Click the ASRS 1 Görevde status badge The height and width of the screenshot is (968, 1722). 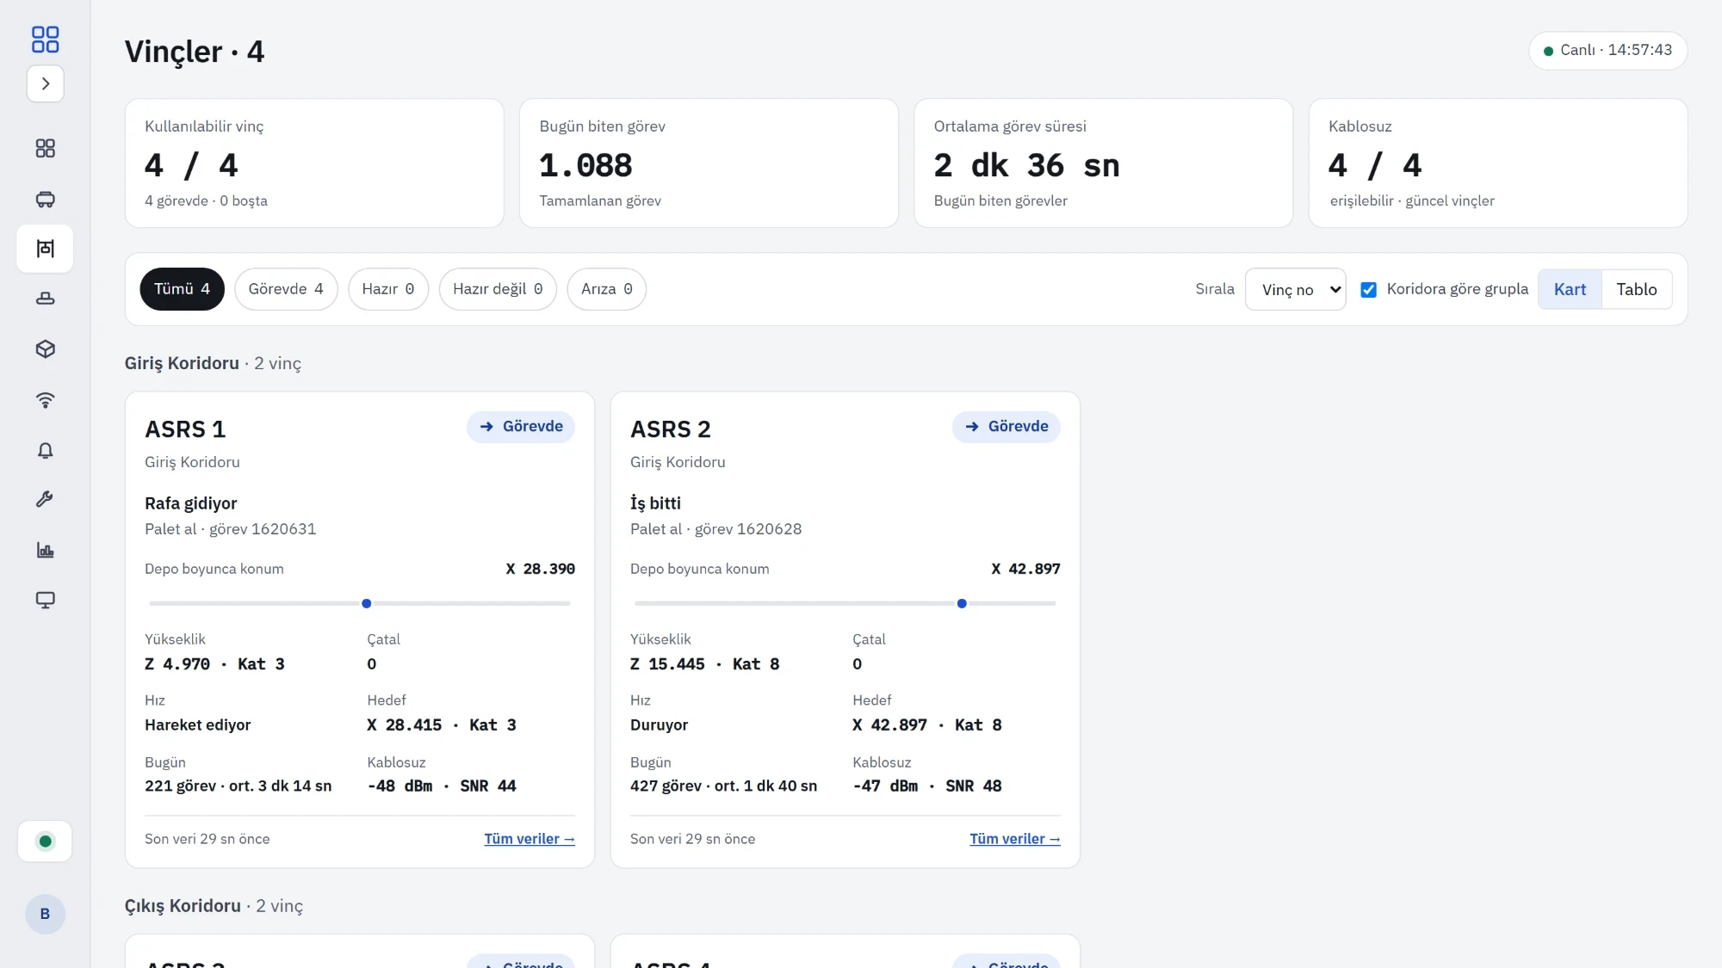(x=521, y=427)
